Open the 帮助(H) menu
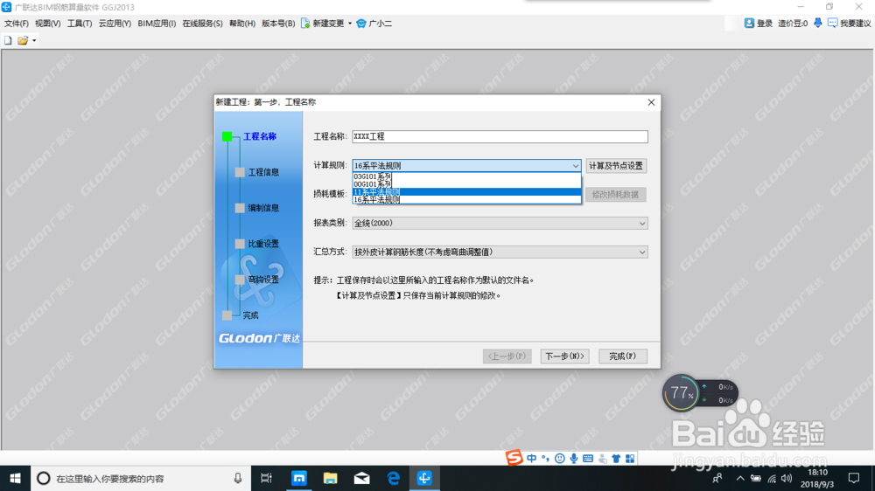Viewport: 875px width, 491px height. click(241, 24)
